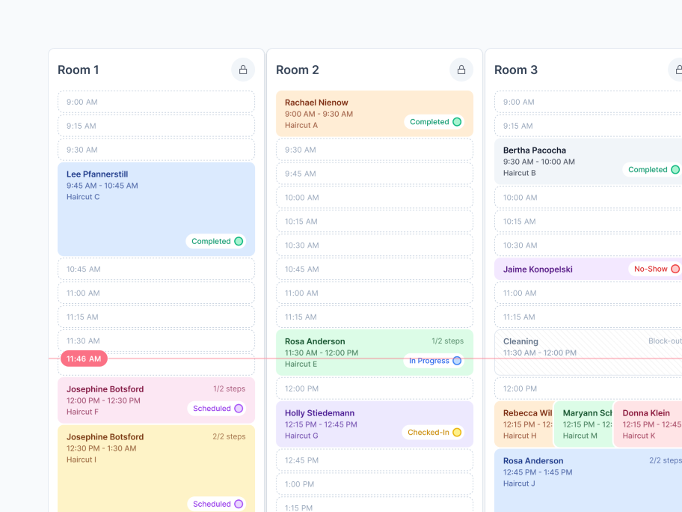Select the 11:46 AM current time marker

(x=84, y=359)
